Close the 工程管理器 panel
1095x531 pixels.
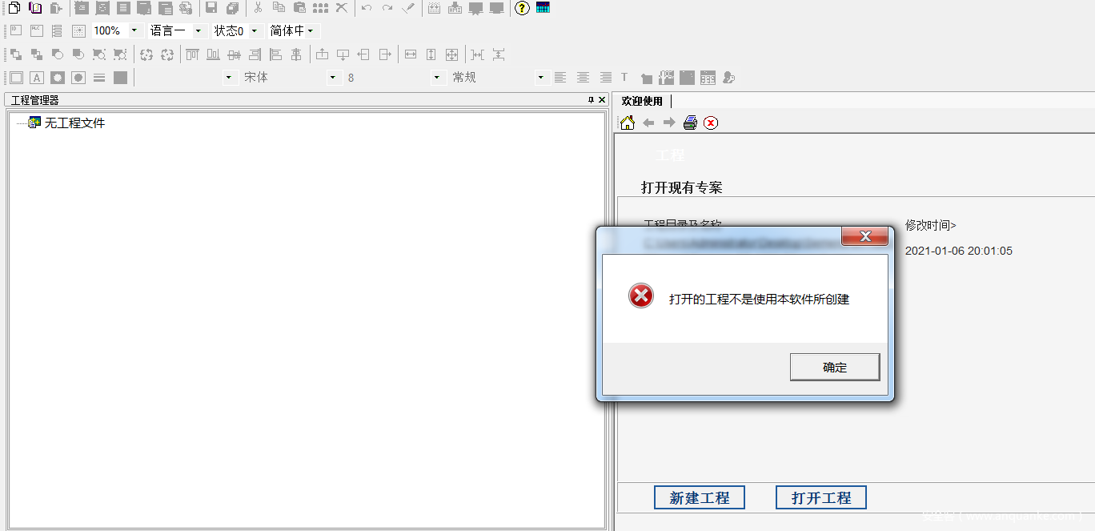602,100
